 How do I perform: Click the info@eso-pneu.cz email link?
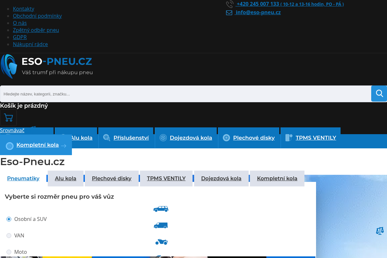(x=258, y=12)
